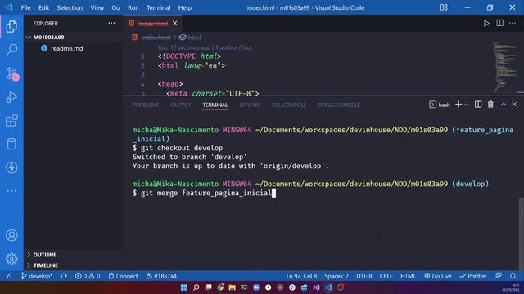Image resolution: width=524 pixels, height=294 pixels.
Task: Synchronize changes from status bar
Action: pos(64,276)
